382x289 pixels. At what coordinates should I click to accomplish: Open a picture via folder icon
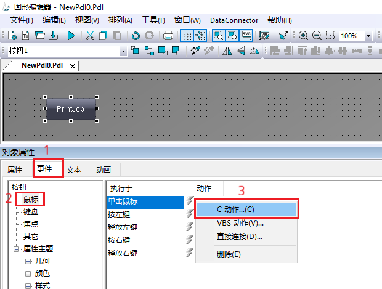(39, 36)
